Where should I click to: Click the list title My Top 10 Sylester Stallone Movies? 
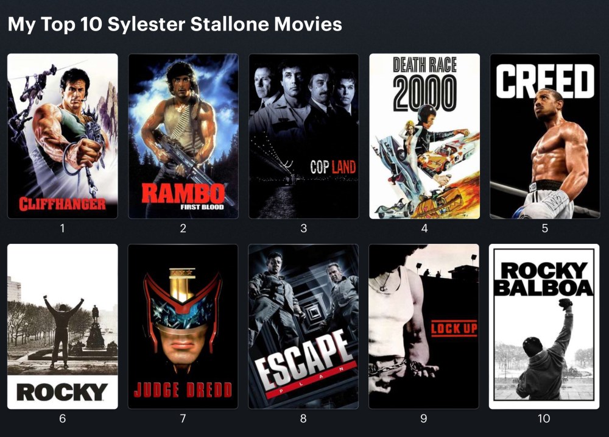coord(175,24)
